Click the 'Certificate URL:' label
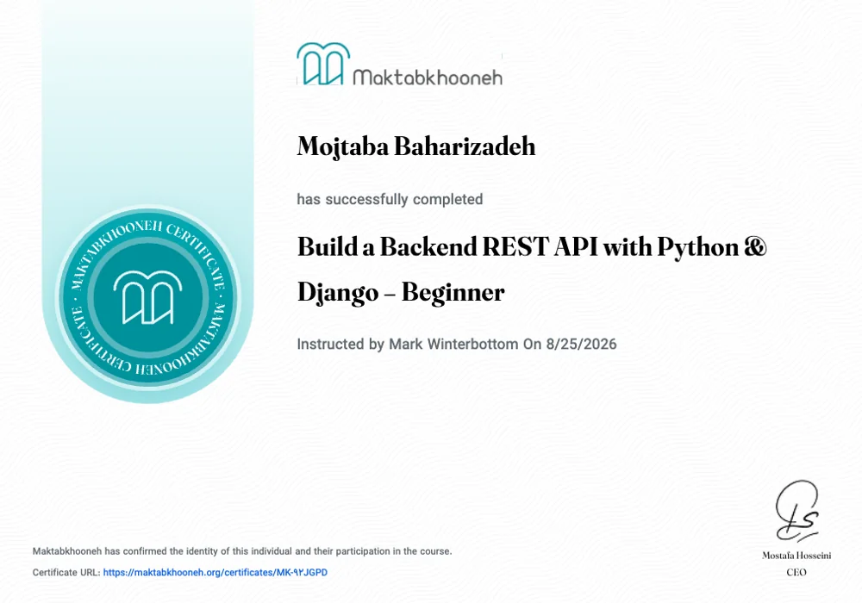Image resolution: width=862 pixels, height=603 pixels. tap(66, 572)
